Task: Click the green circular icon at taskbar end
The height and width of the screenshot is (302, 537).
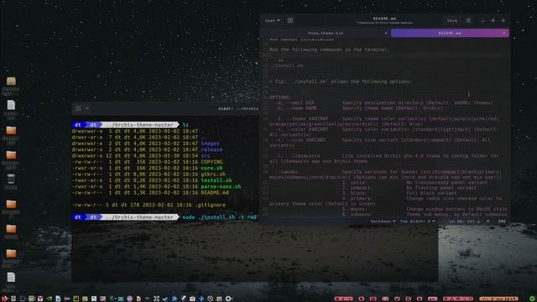Action: [x=532, y=299]
